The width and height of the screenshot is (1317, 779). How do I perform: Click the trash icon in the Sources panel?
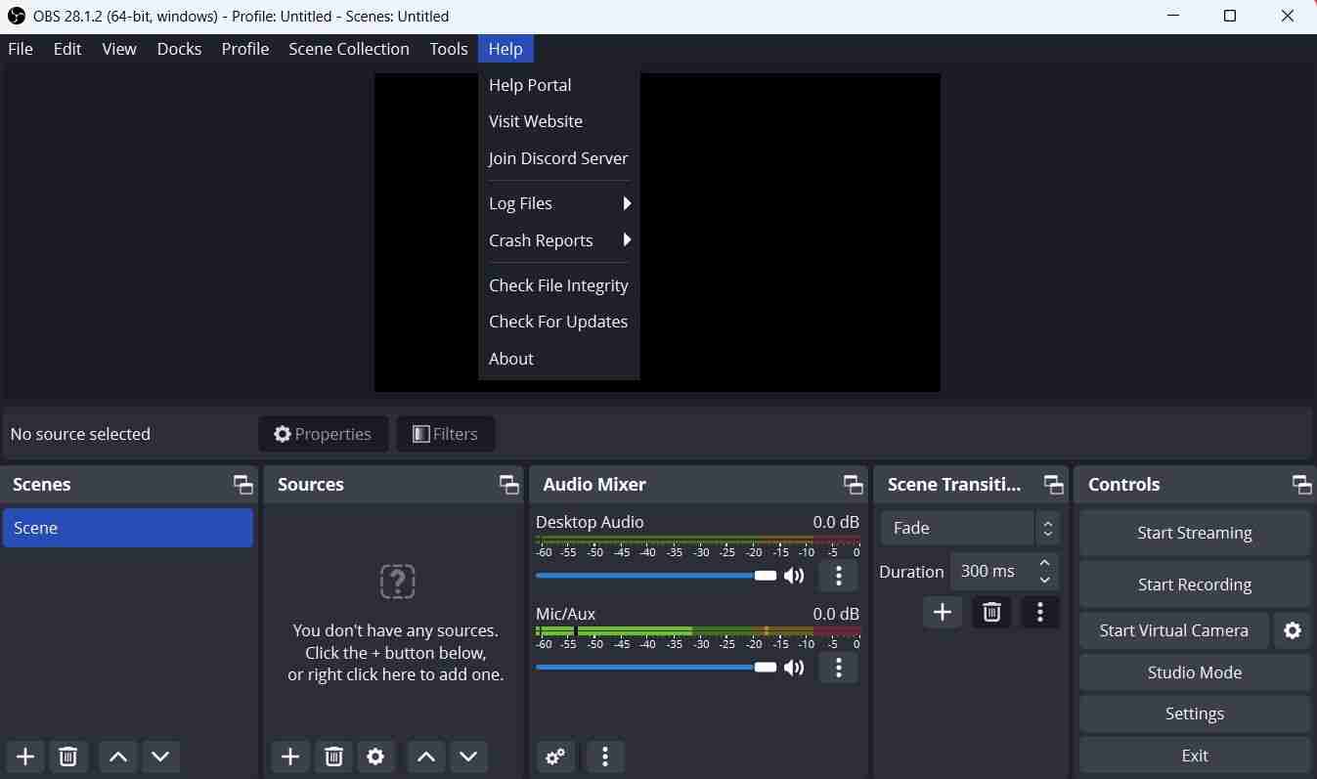[x=332, y=757]
